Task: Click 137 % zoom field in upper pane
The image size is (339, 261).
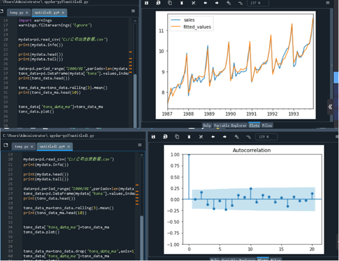Action: (x=258, y=3)
